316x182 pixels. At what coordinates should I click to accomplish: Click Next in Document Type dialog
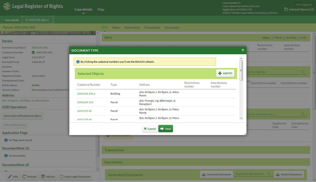[166, 129]
